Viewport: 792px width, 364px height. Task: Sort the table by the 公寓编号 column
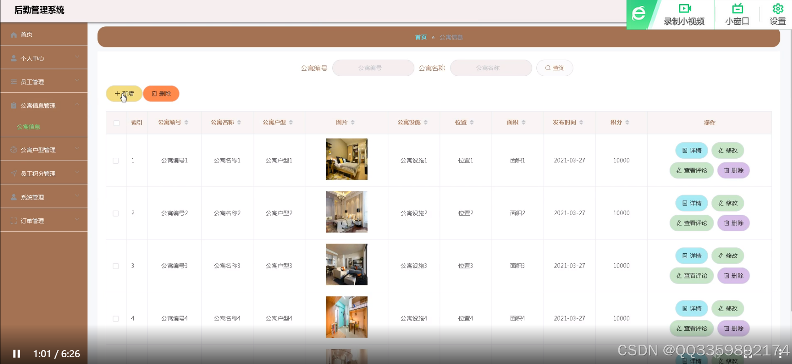pyautogui.click(x=186, y=122)
